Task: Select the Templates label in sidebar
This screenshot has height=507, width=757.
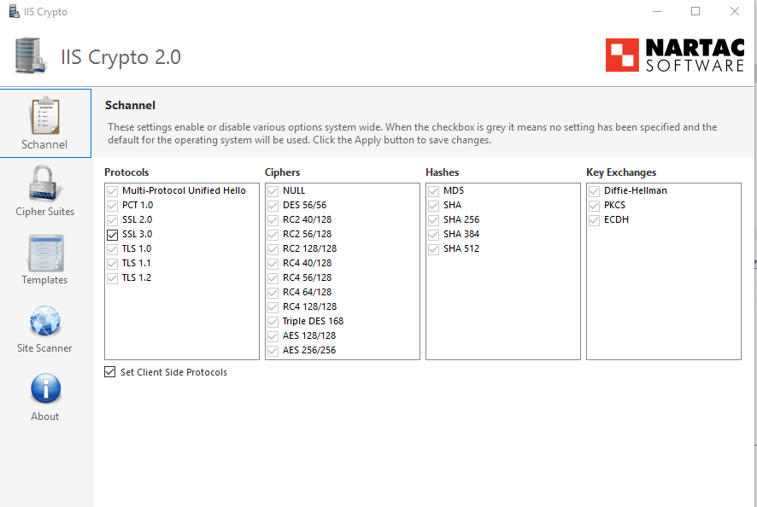Action: [x=44, y=280]
